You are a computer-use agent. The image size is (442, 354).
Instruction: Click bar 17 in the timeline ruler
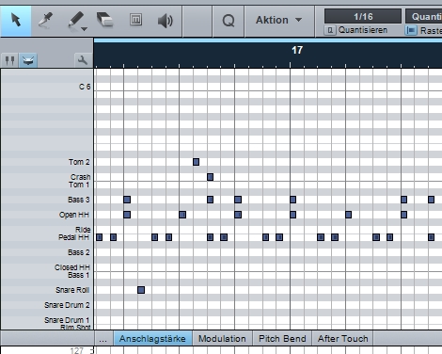[x=297, y=50]
